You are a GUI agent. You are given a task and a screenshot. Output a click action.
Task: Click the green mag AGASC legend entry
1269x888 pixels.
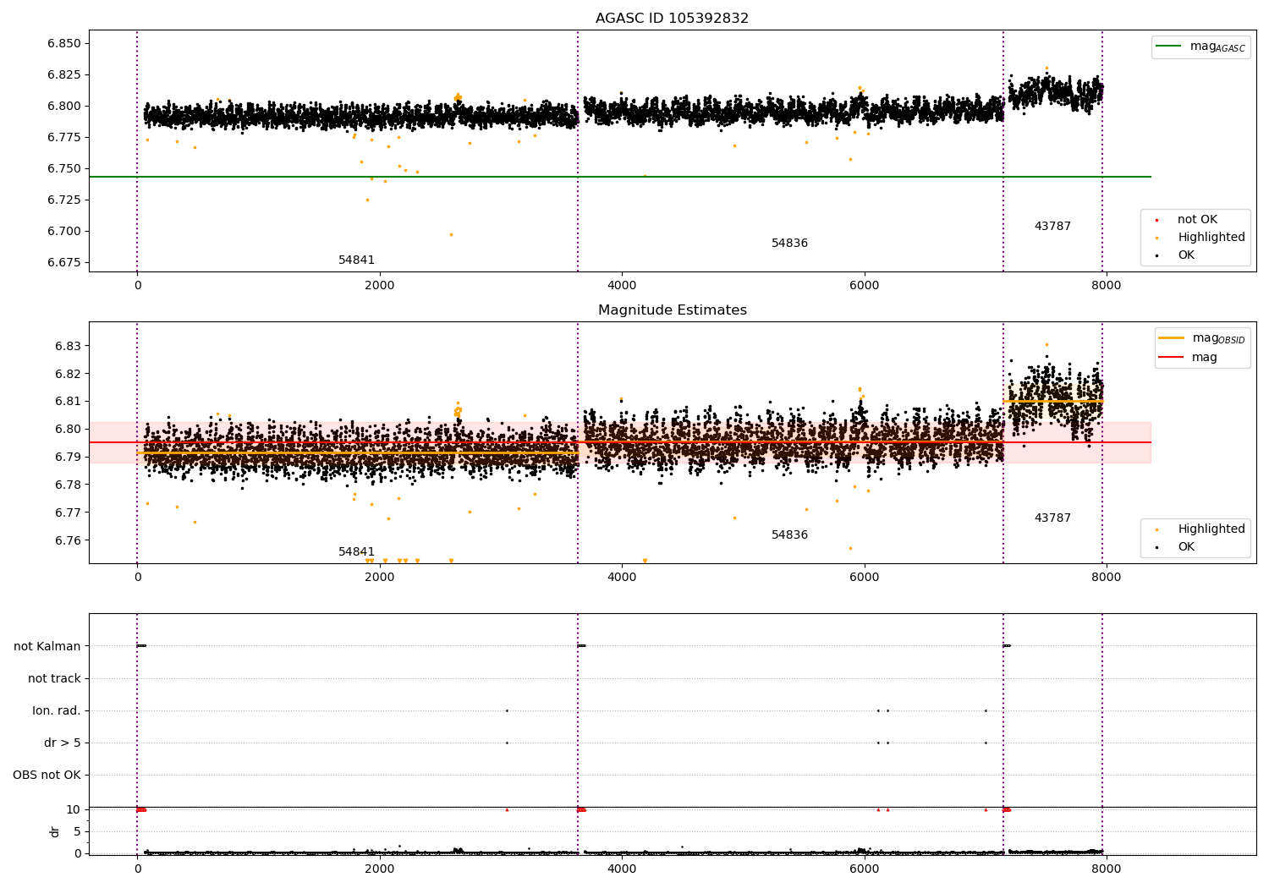1200,47
